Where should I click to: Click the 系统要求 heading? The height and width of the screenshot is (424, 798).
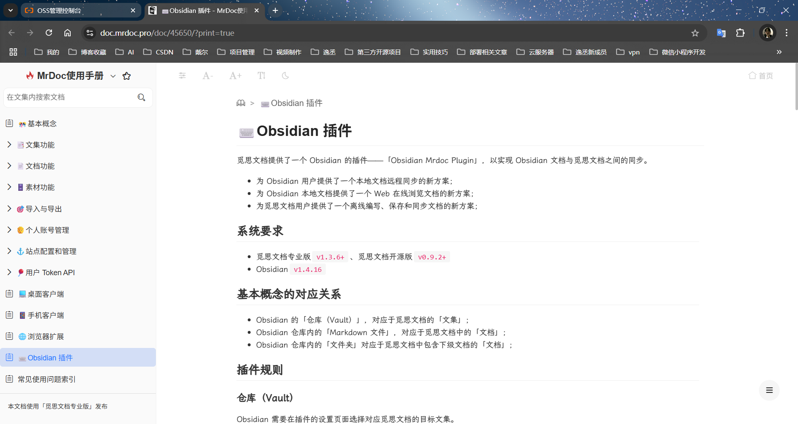(260, 231)
